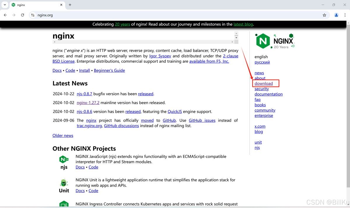Open the documentation sidebar menu item
Image resolution: width=350 pixels, height=208 pixels.
269,94
